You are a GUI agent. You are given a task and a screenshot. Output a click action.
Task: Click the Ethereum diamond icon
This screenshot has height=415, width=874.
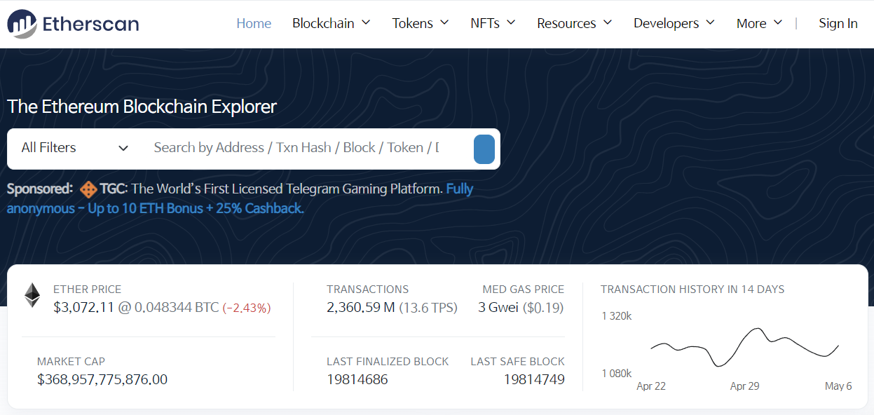coord(32,295)
